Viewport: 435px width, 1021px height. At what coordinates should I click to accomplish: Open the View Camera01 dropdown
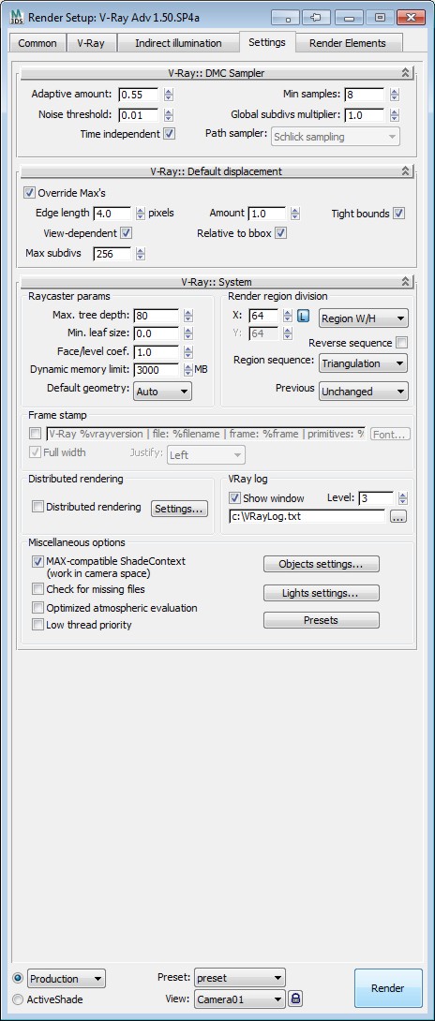(x=240, y=999)
